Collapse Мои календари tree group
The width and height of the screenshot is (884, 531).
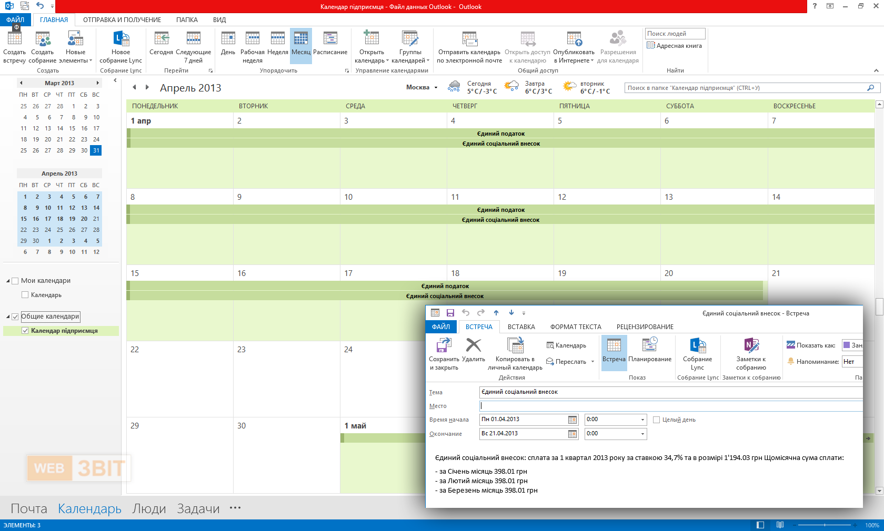click(8, 281)
